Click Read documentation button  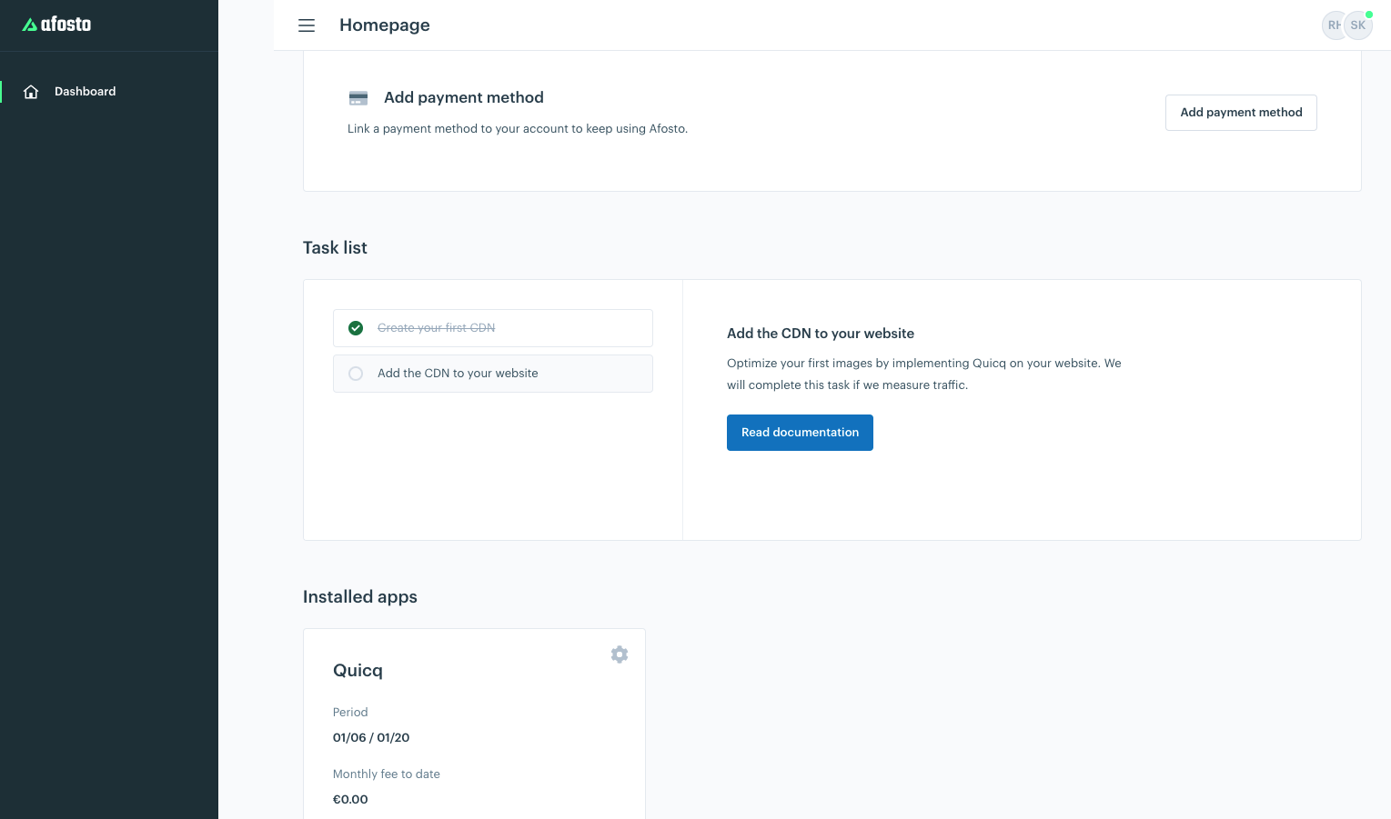pos(800,433)
